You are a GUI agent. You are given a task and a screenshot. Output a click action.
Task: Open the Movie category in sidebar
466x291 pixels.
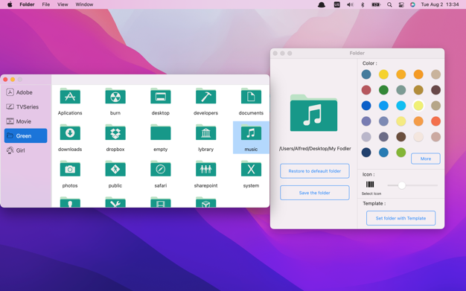[x=25, y=121]
